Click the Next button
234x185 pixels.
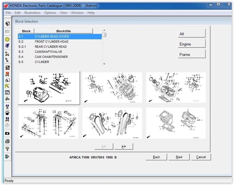pyautogui.click(x=179, y=157)
